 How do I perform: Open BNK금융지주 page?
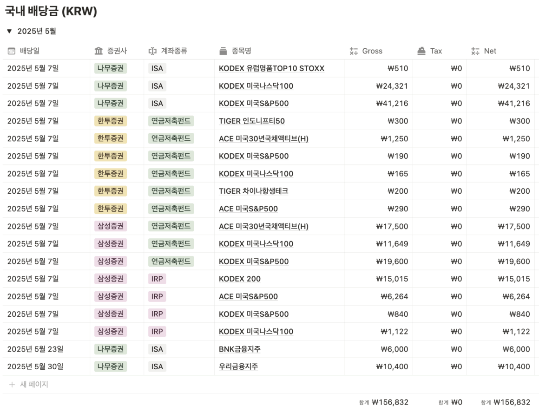(240, 349)
